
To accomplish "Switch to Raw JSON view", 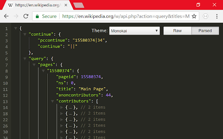I will [x=177, y=31].
